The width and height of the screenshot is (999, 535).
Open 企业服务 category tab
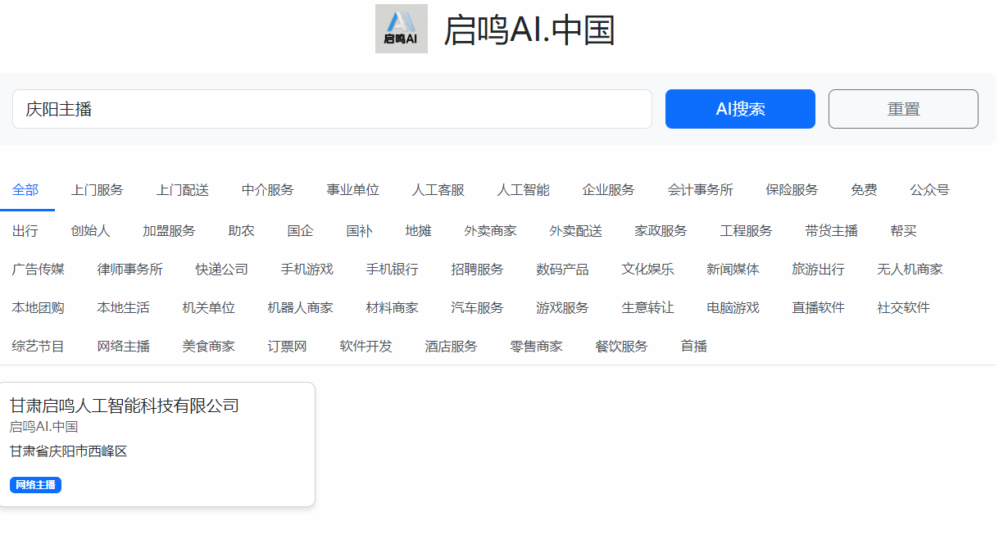point(609,190)
